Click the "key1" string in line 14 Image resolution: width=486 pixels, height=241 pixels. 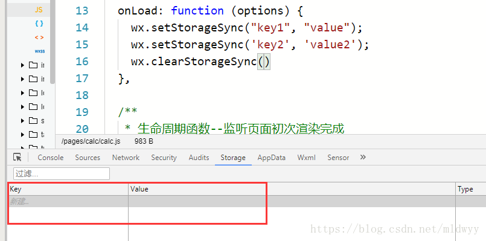tap(270, 28)
